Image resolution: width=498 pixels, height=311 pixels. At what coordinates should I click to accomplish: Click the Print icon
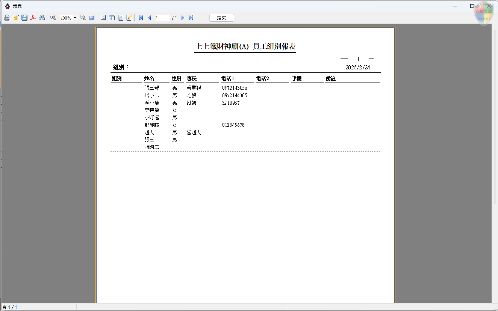tap(7, 17)
